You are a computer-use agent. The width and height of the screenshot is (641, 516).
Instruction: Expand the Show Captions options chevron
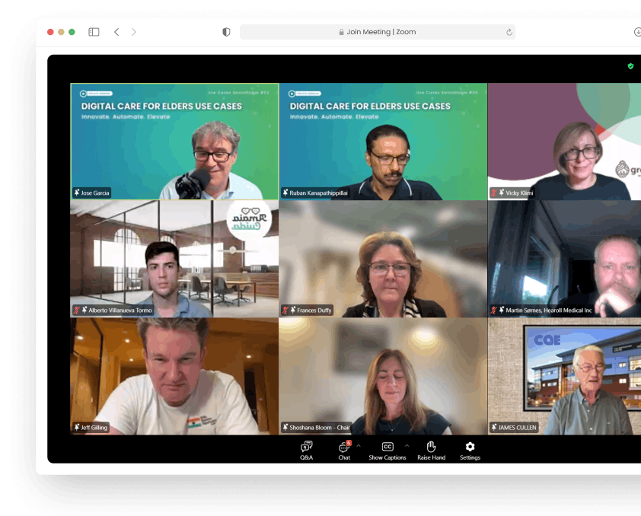pyautogui.click(x=407, y=445)
